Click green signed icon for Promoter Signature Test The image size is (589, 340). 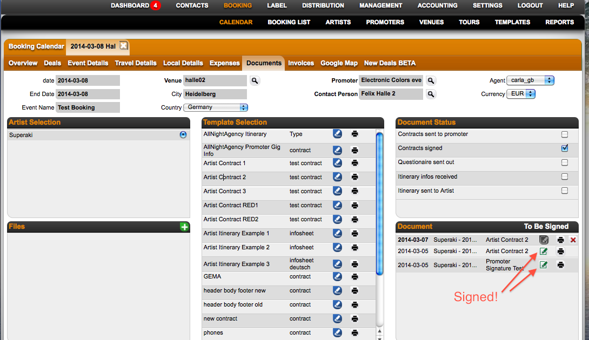pos(544,265)
